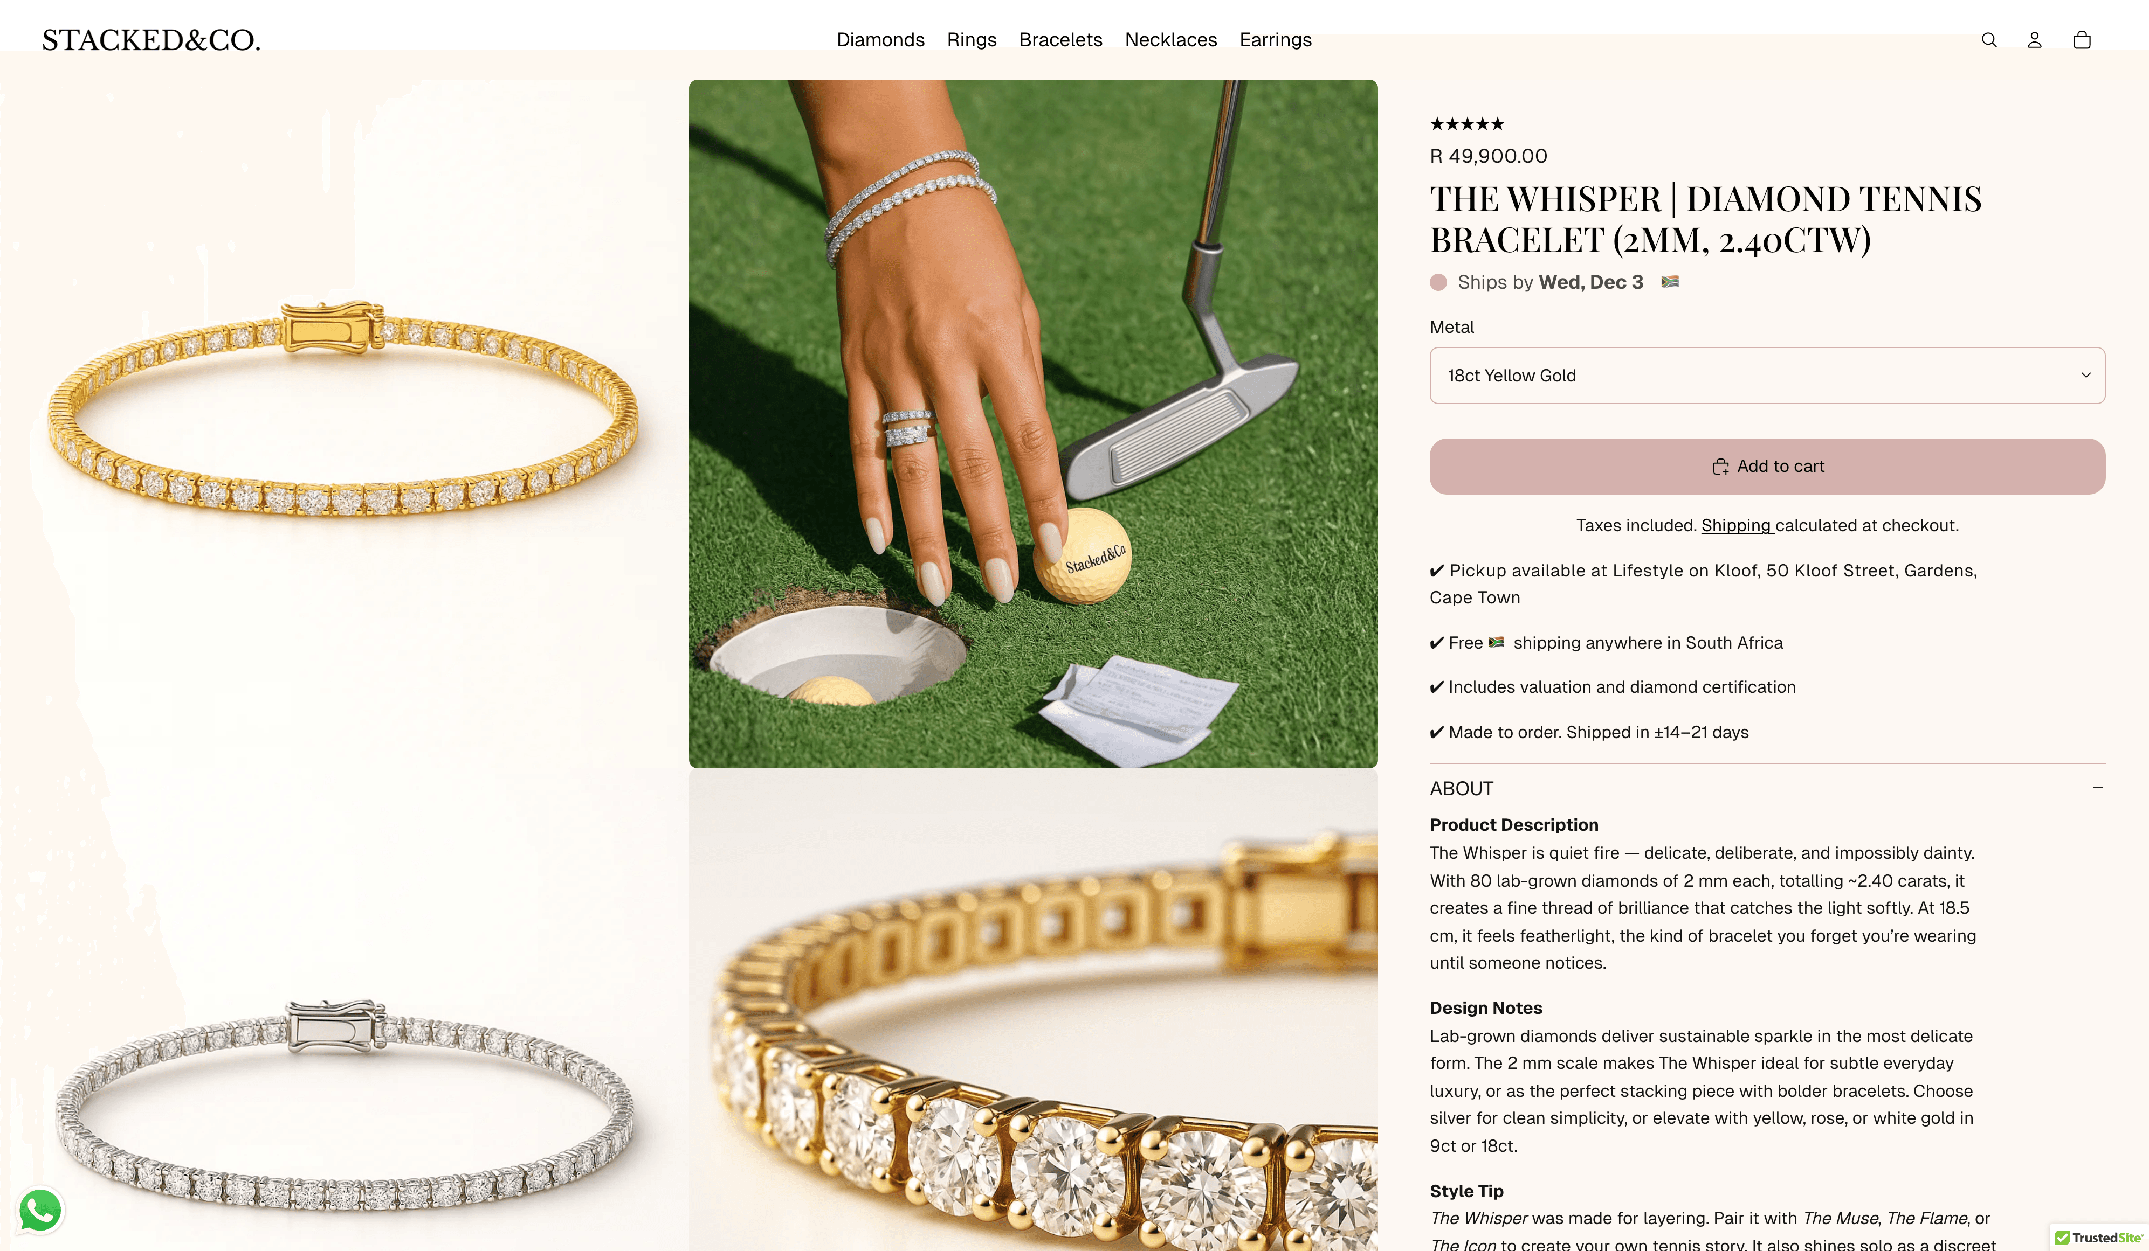Open the shopping bag cart icon
Viewport: 2149px width, 1251px height.
(2082, 40)
